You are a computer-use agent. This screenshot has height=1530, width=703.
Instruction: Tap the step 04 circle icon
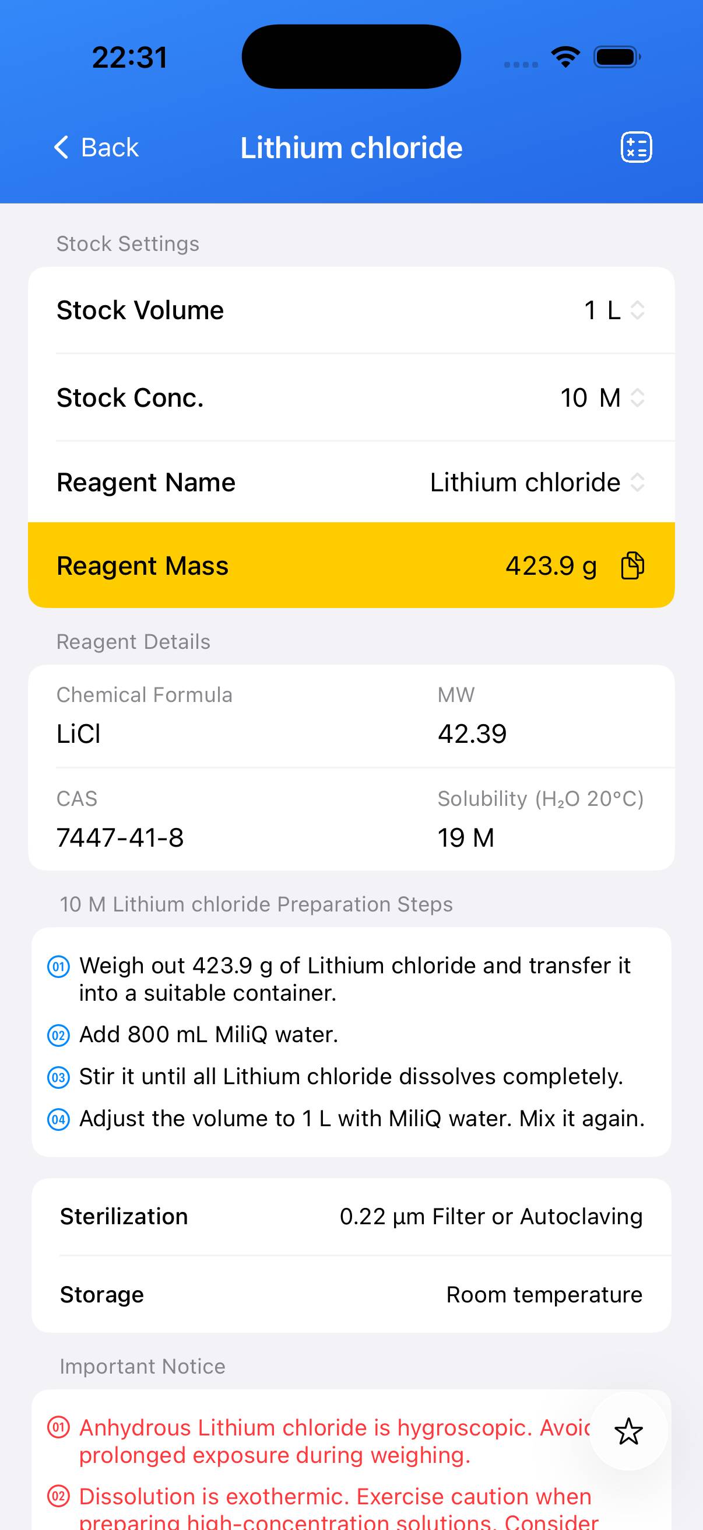[x=59, y=1120]
